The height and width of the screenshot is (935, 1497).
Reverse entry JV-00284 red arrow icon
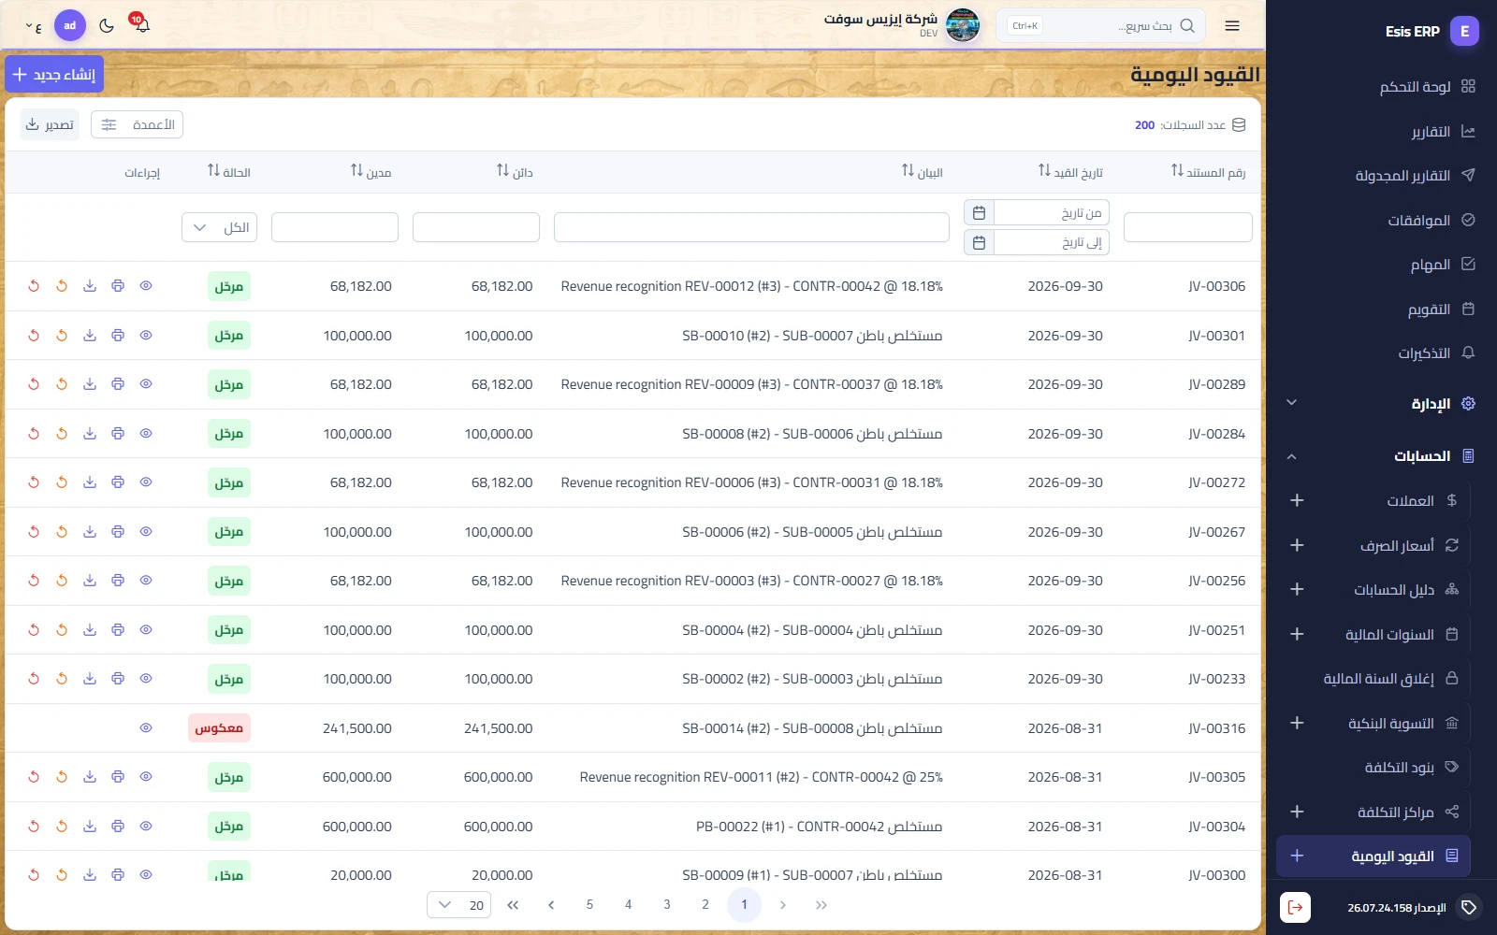coord(34,434)
